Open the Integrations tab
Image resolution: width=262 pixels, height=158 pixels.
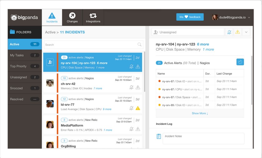(93, 18)
